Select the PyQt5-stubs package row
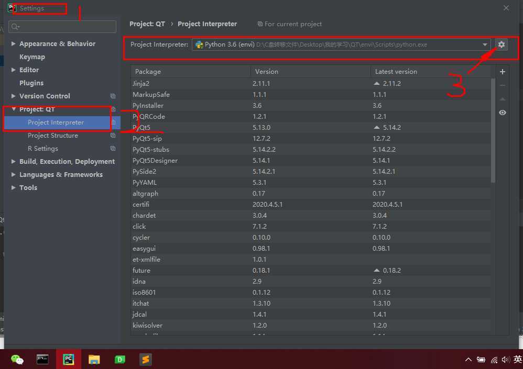Screen dimensions: 523x369 point(311,149)
